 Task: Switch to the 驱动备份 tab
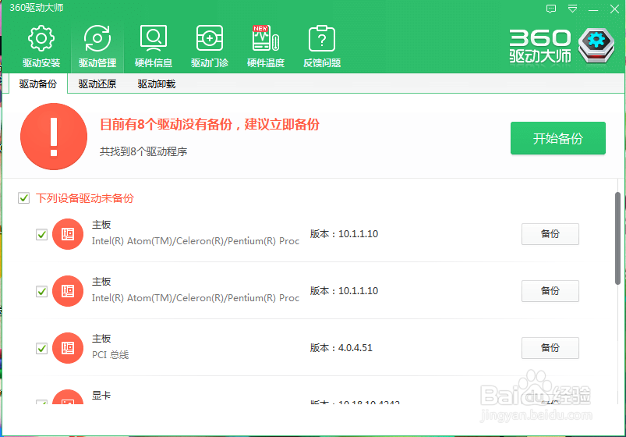coord(38,84)
